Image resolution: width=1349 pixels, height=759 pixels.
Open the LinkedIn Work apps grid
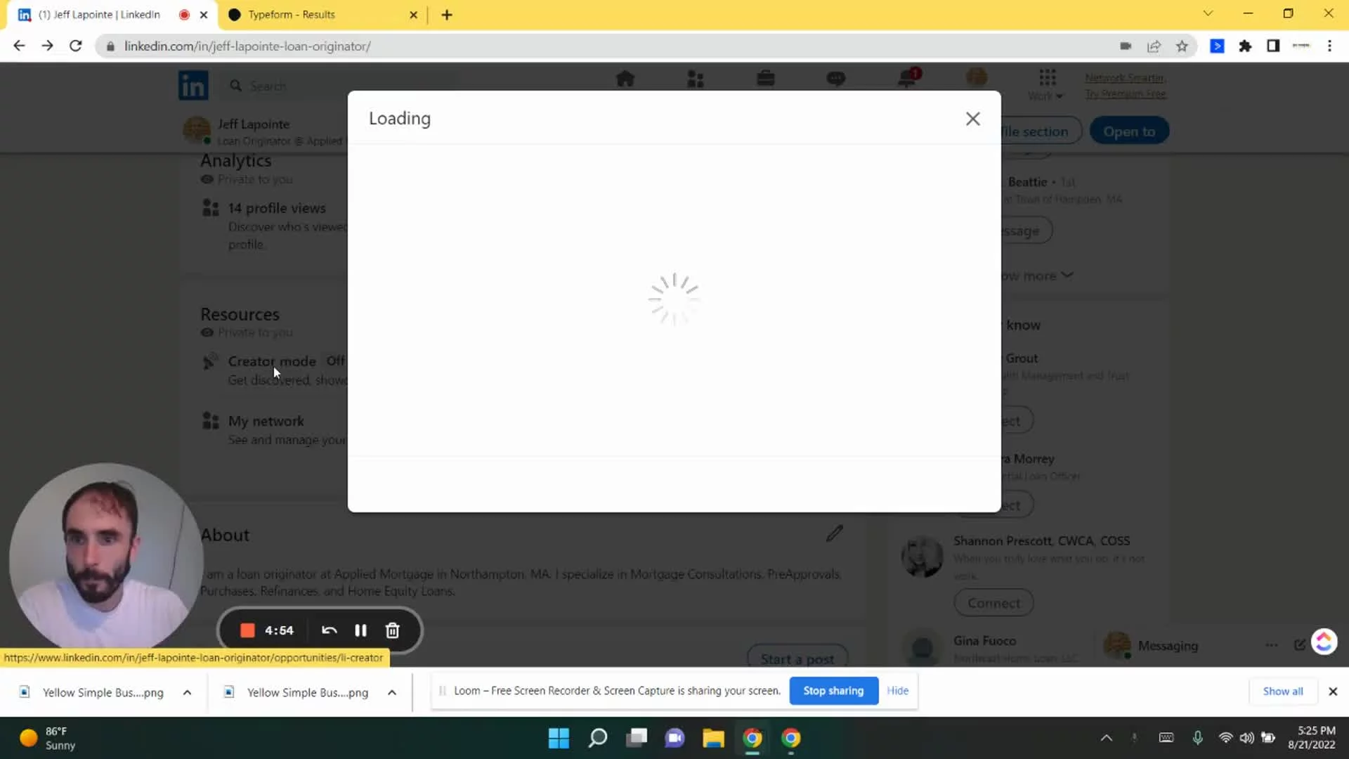click(1047, 84)
